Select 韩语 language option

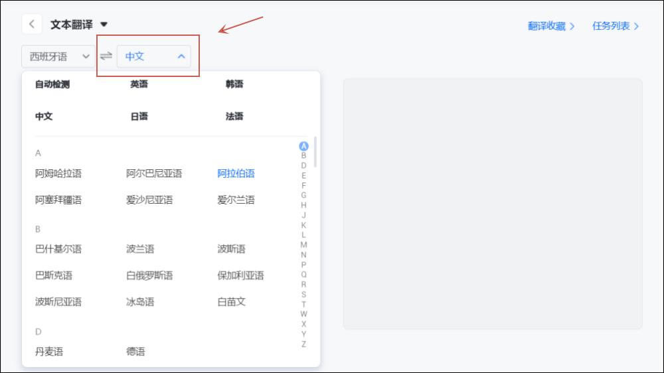coord(234,84)
